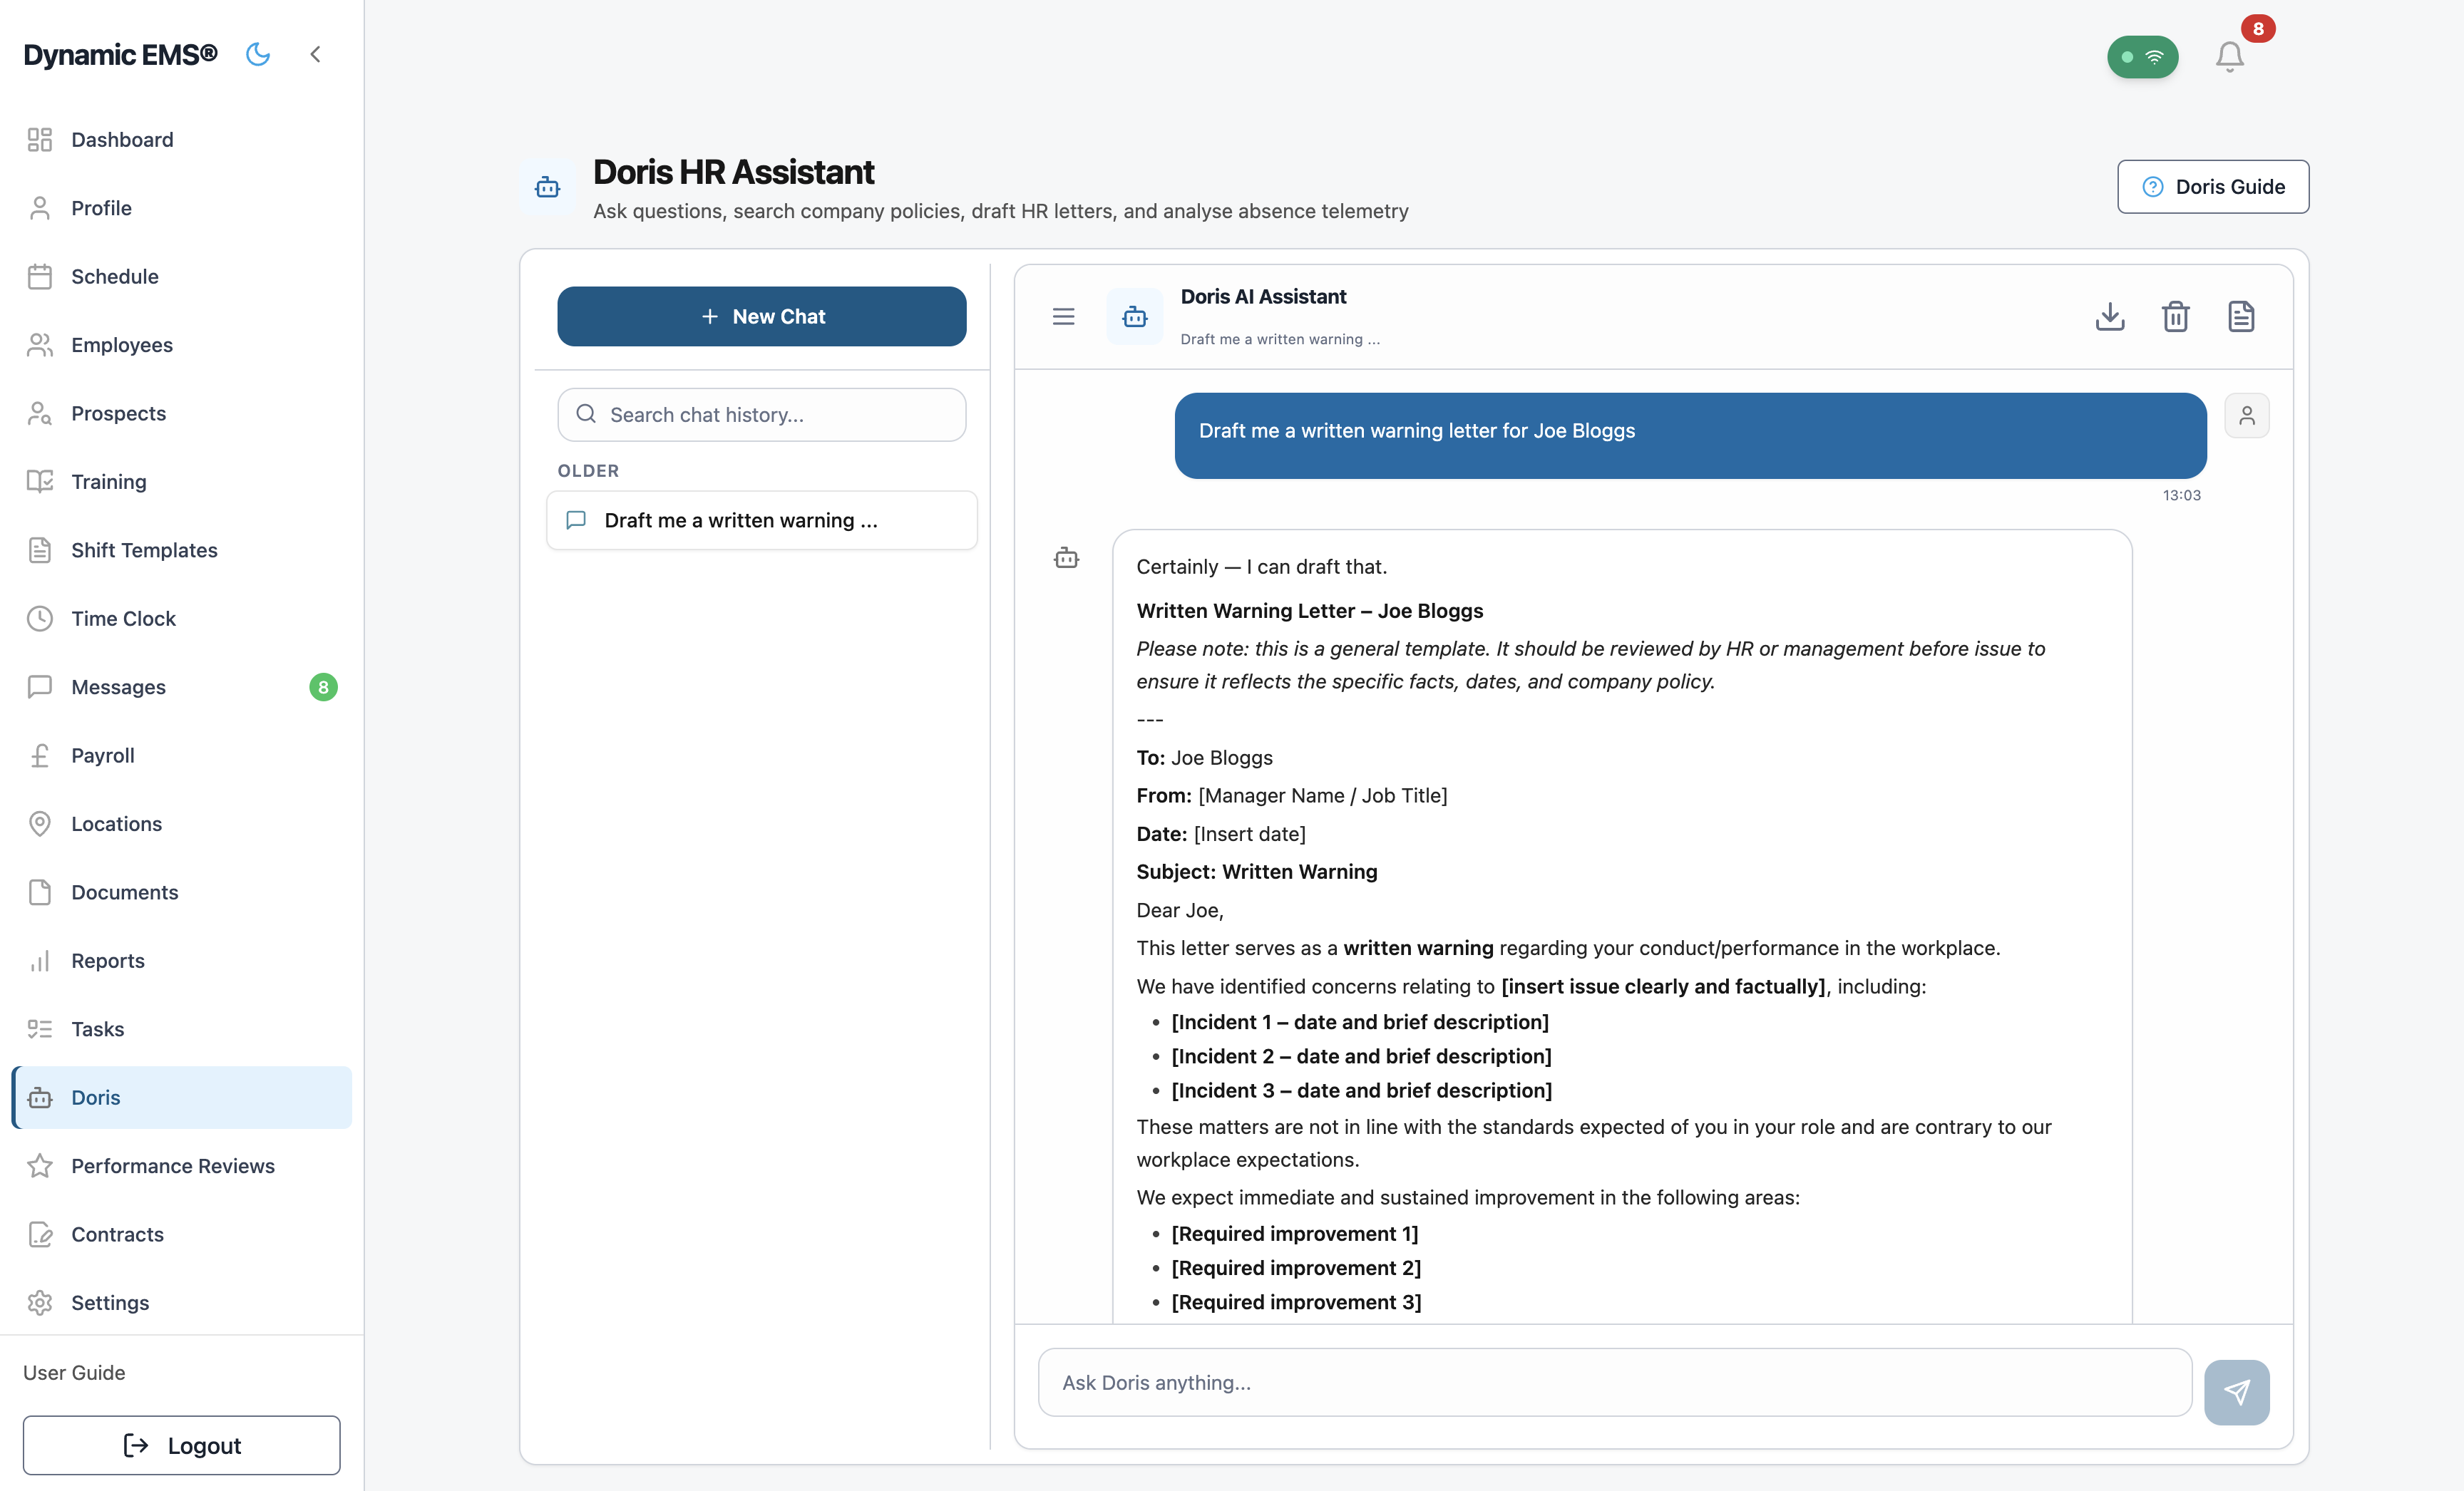This screenshot has width=2464, height=1491.
Task: Open Messages with 8 unread
Action: click(x=181, y=686)
